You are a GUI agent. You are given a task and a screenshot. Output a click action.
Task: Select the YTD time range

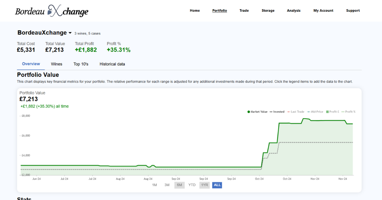click(x=192, y=185)
